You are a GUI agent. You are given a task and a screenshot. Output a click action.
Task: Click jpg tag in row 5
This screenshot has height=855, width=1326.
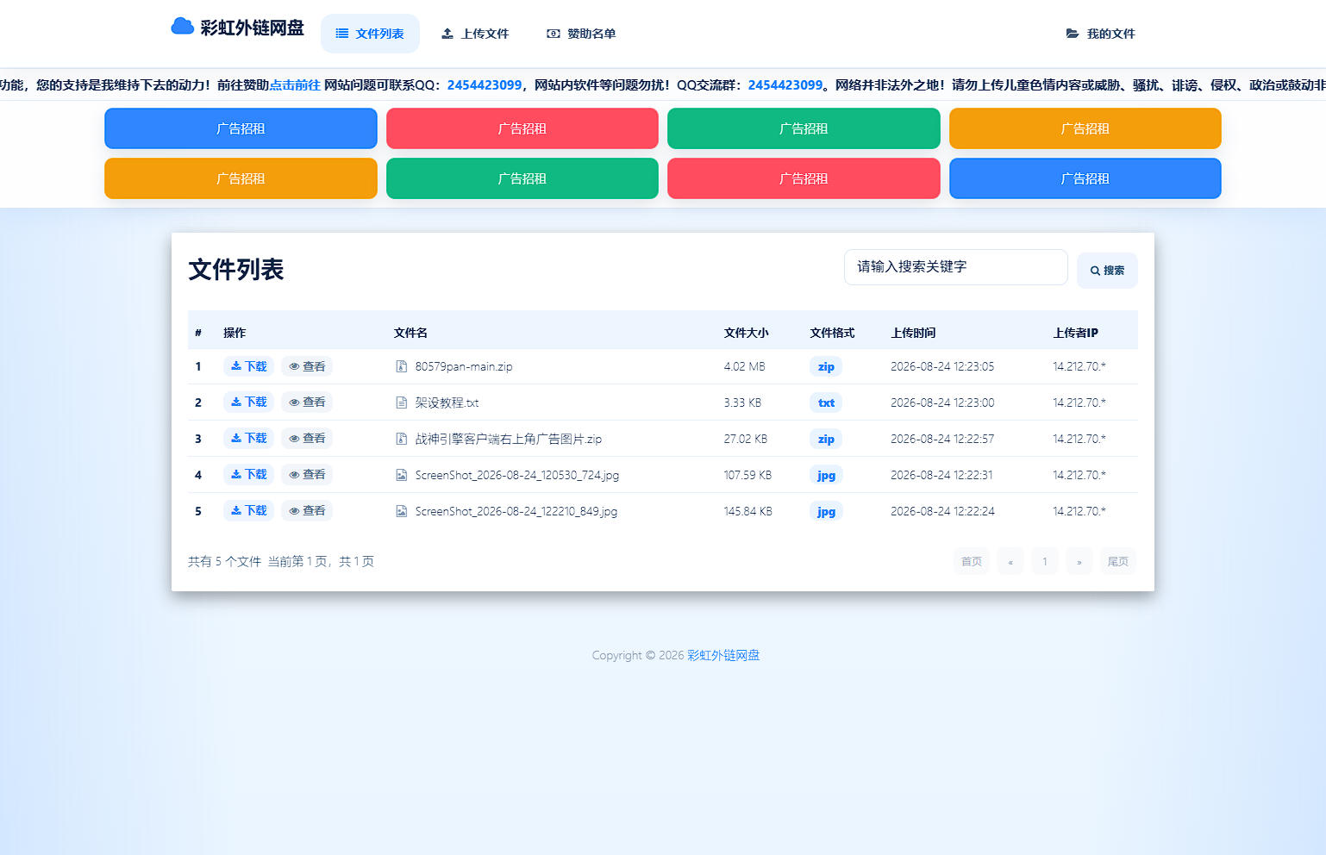click(x=826, y=512)
